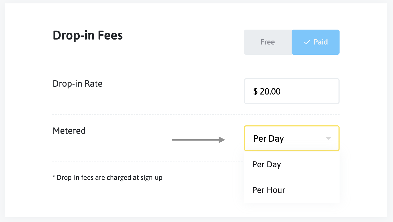Click the asterisk before the footnote
Viewport: 393px width, 222px height.
click(54, 177)
